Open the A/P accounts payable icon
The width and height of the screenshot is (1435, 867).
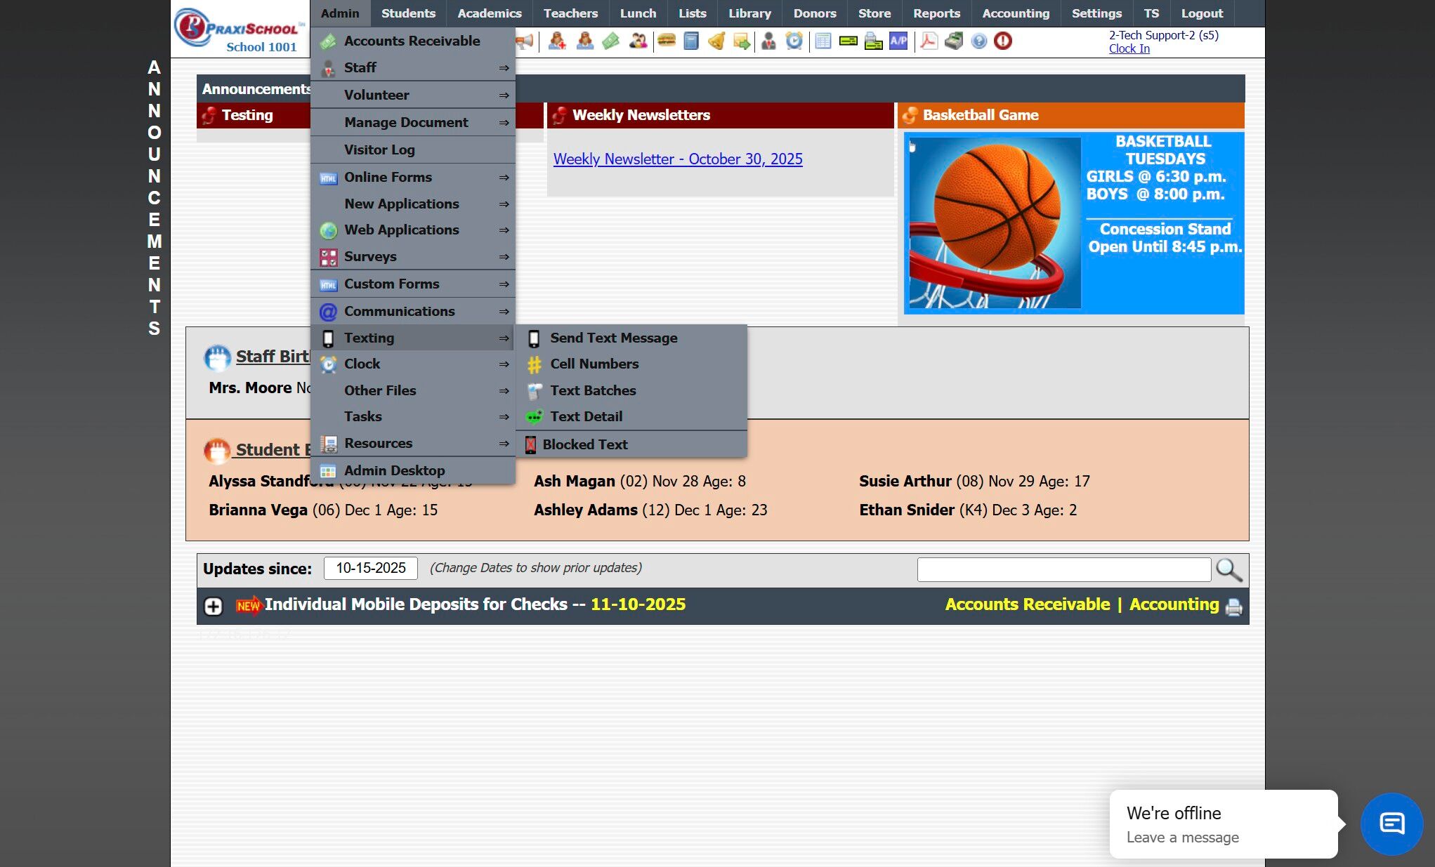point(898,41)
